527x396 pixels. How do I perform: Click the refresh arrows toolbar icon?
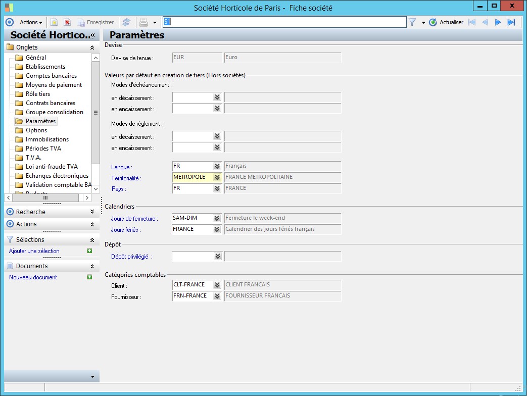tap(126, 23)
